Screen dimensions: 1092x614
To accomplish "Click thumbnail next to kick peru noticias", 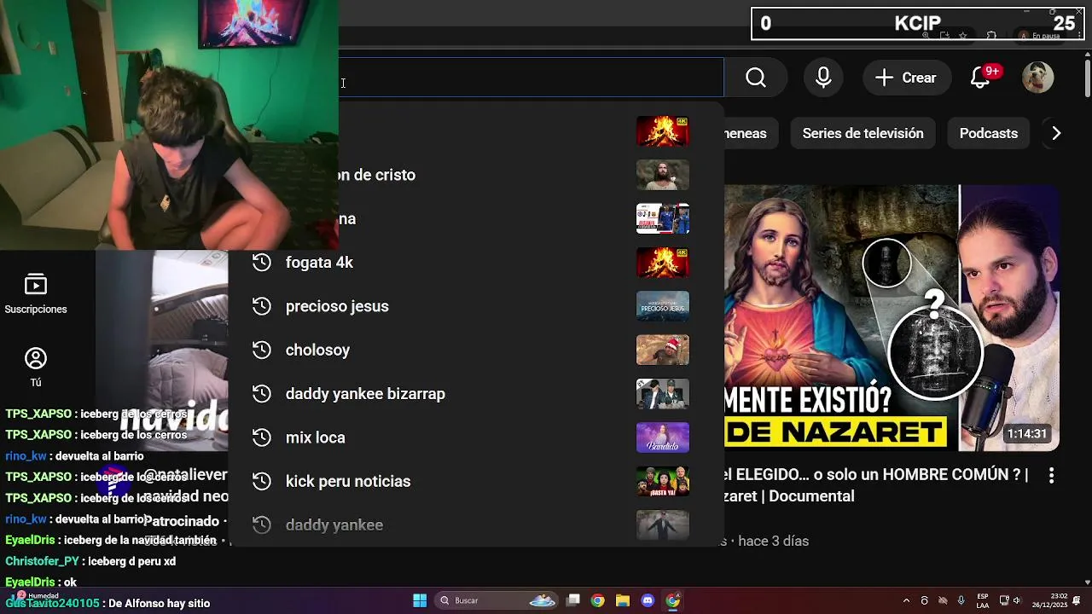I will click(663, 481).
